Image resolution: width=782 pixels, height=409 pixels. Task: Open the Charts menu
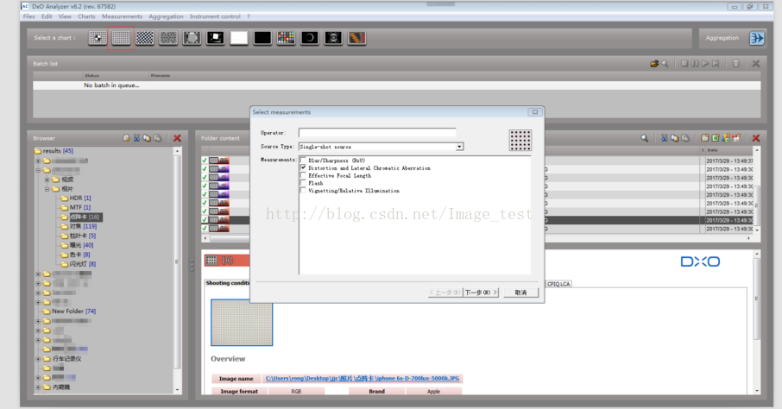[86, 16]
